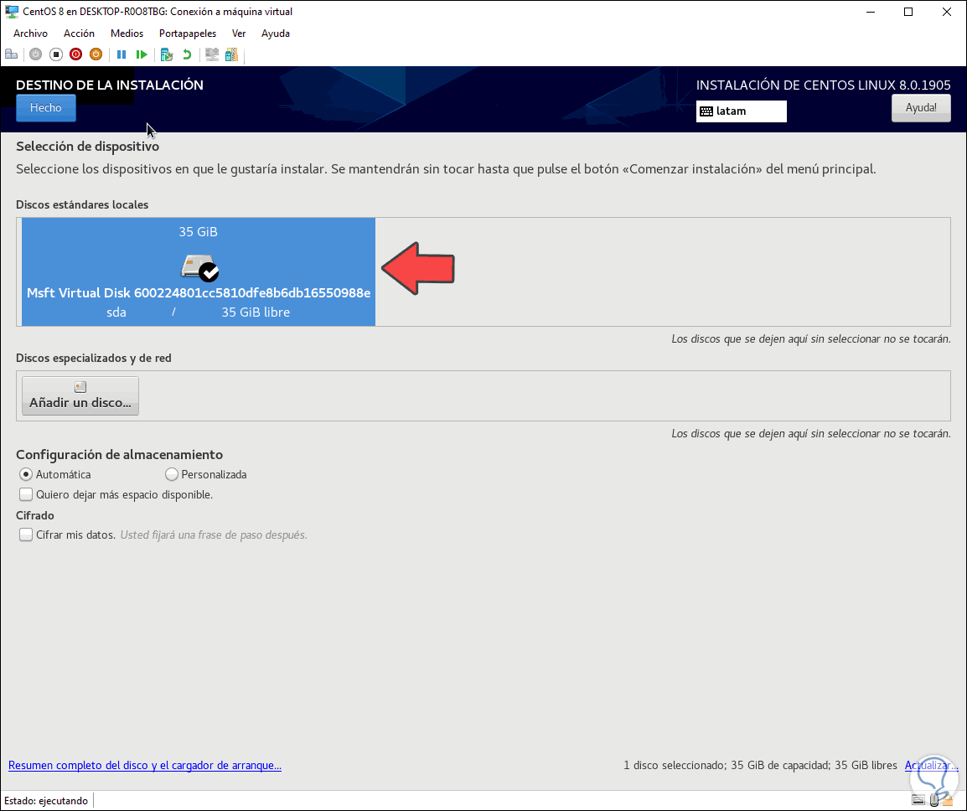This screenshot has height=811, width=967.
Task: Click the orange Save state icon
Action: coord(96,55)
